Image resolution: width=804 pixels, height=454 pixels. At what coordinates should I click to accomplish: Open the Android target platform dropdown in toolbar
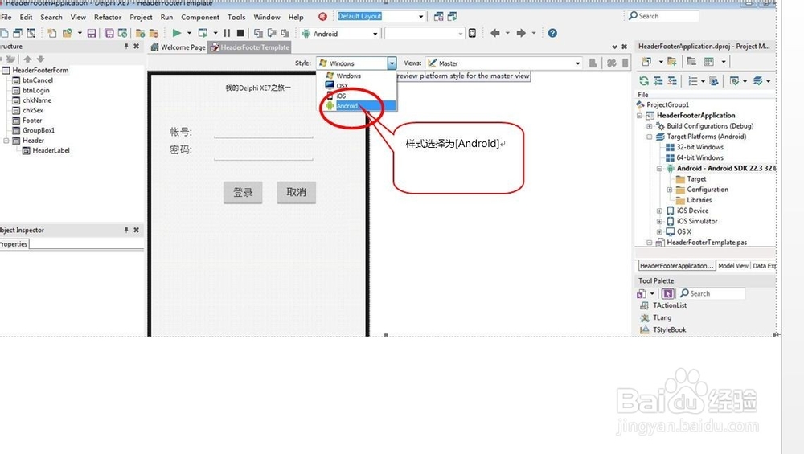tap(375, 34)
